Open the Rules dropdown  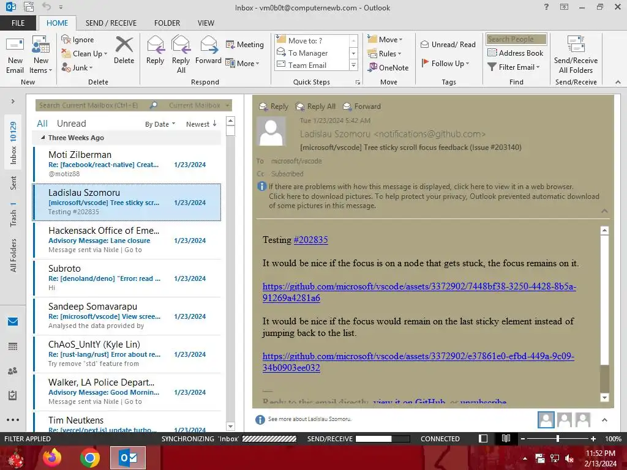(x=385, y=54)
